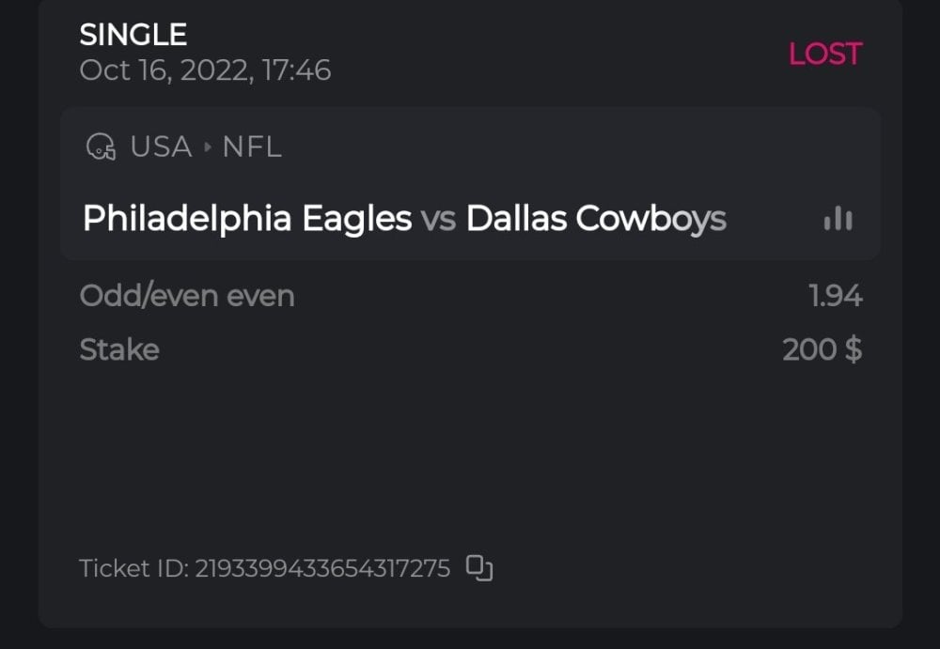Click the 'vs' text between teams
The width and height of the screenshot is (940, 649).
pyautogui.click(x=438, y=220)
